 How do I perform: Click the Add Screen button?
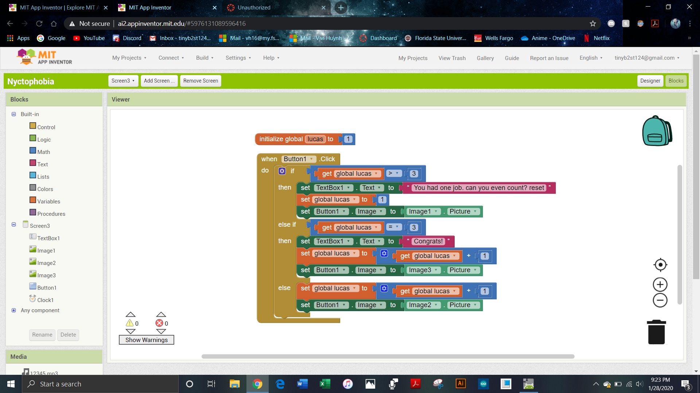point(159,81)
